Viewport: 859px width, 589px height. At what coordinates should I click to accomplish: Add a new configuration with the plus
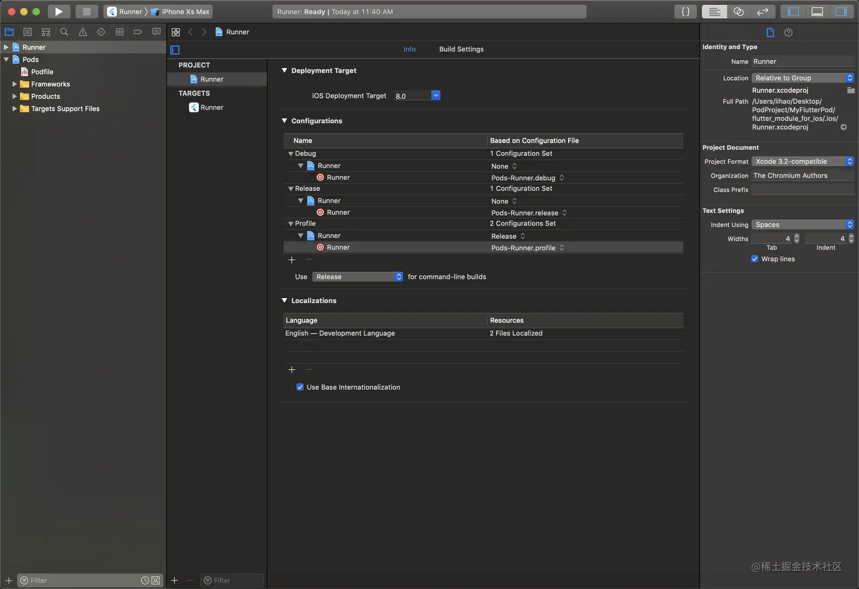pyautogui.click(x=292, y=260)
